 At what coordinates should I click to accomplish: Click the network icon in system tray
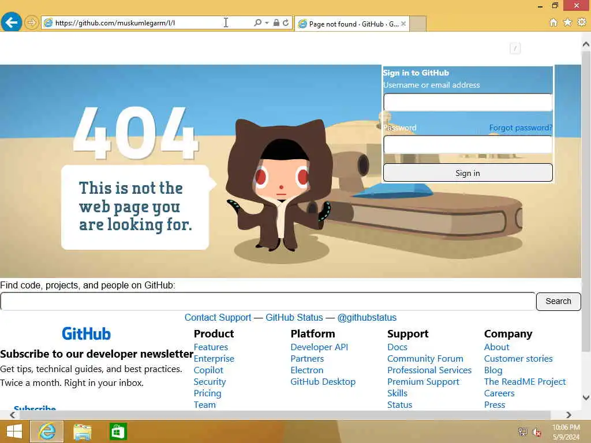(x=522, y=431)
